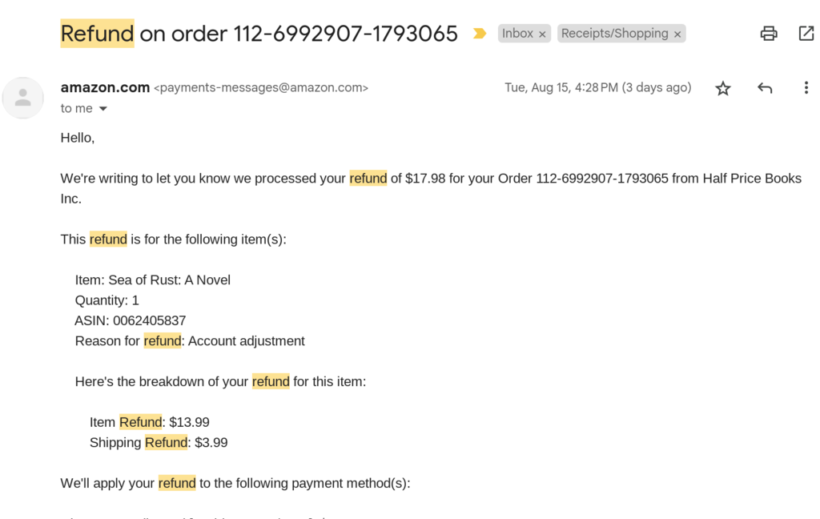Click the item title Sea of Rust: A Novel
This screenshot has height=519, width=820.
(170, 280)
